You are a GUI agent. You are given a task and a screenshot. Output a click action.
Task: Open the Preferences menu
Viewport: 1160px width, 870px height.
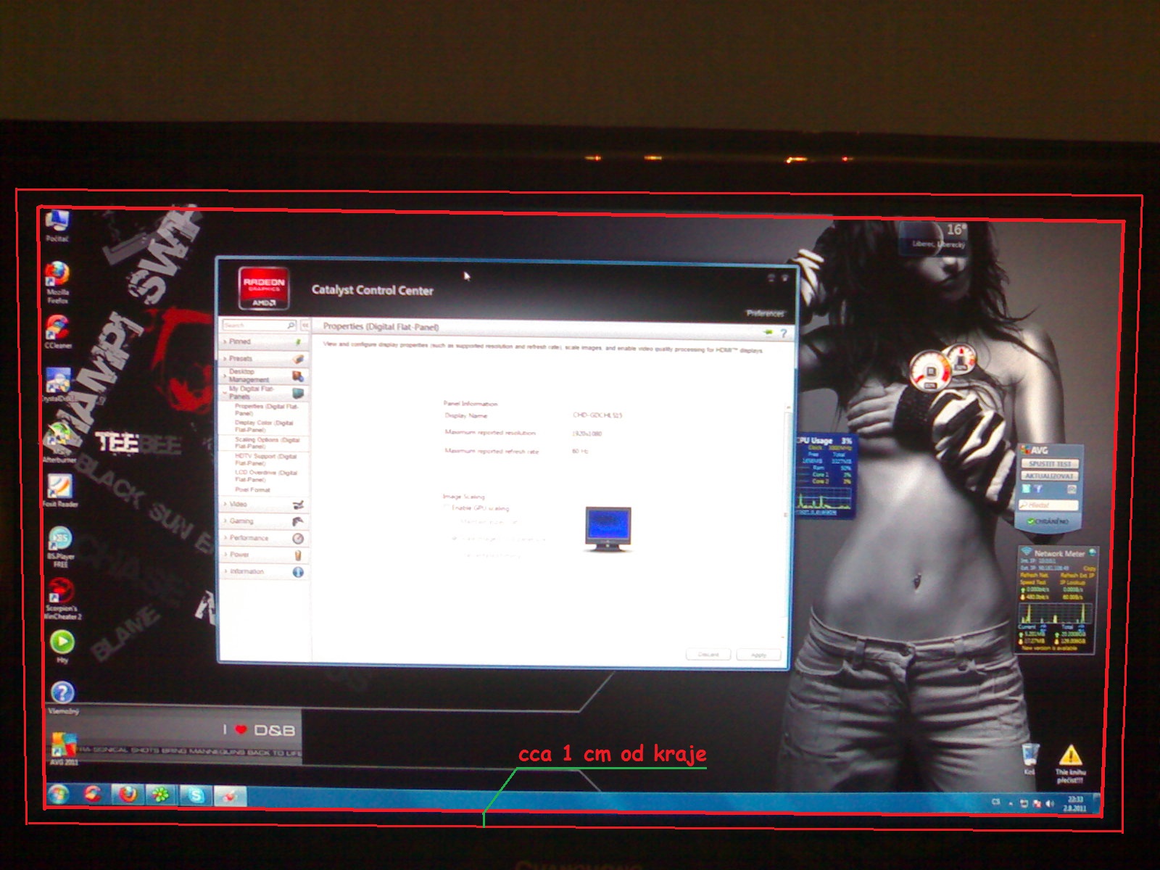766,313
